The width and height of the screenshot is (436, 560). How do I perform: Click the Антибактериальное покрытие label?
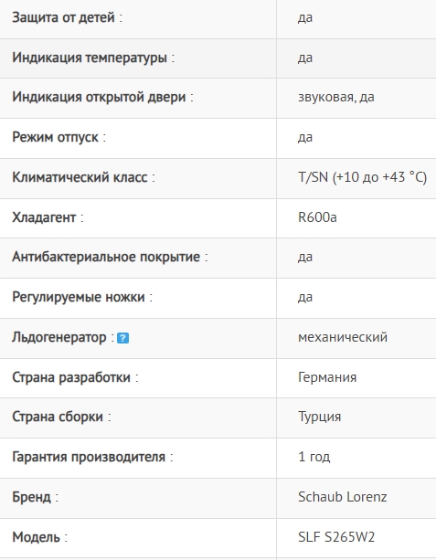click(106, 257)
